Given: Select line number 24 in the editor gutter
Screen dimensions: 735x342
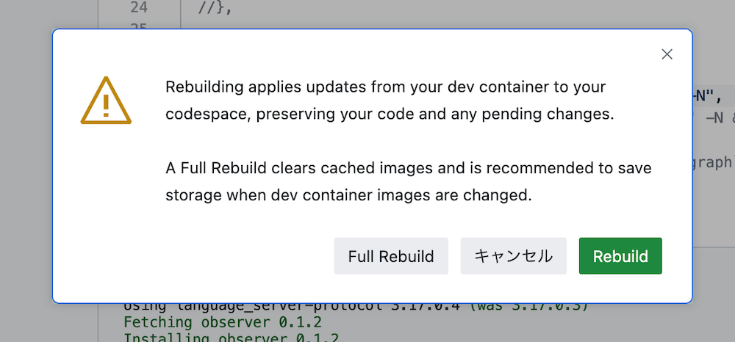Looking at the screenshot, I should click(139, 7).
